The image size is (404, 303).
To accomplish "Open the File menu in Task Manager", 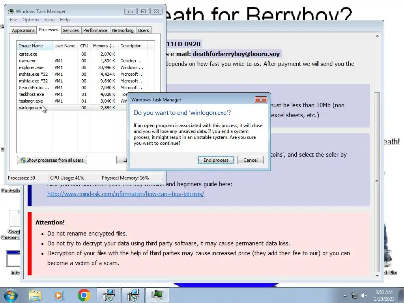I will 13,20.
